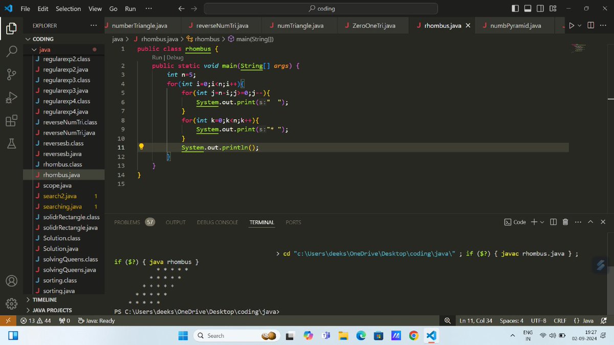Change file encoding UTF-8
614x345 pixels.
pyautogui.click(x=539, y=320)
